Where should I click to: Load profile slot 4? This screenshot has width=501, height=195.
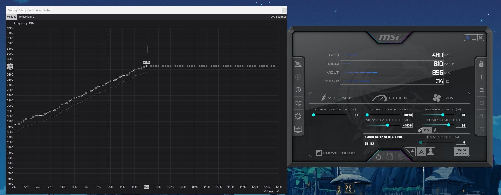[x=481, y=116]
